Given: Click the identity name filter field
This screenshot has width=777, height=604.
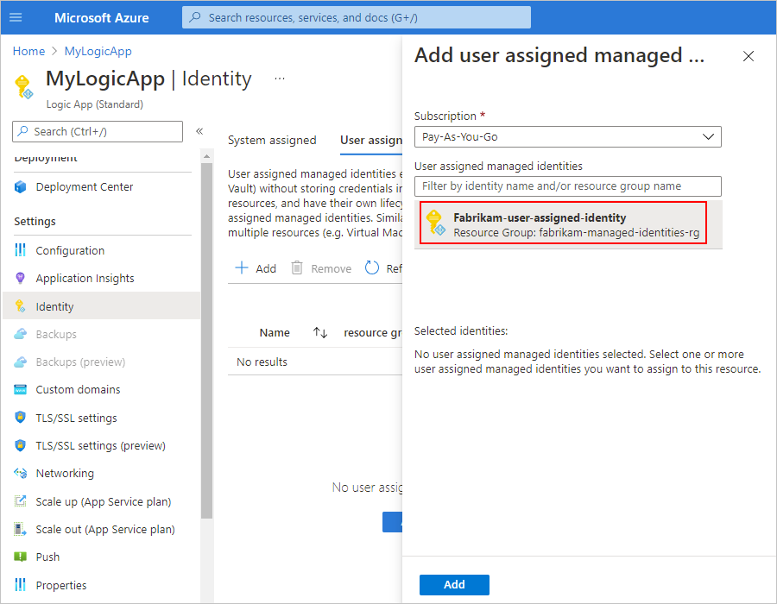Looking at the screenshot, I should point(567,186).
